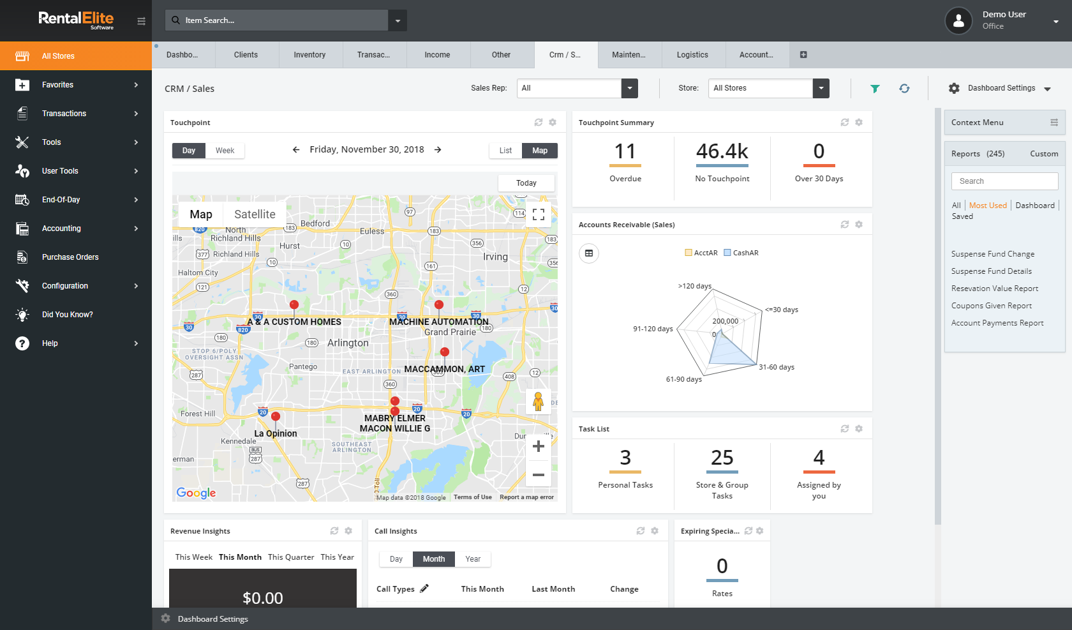Viewport: 1072px width, 630px height.
Task: Click the Today button on the map
Action: pyautogui.click(x=526, y=183)
